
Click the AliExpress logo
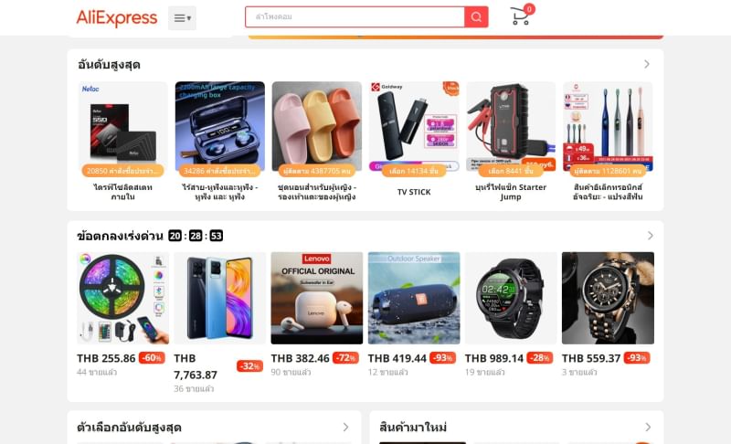[117, 18]
